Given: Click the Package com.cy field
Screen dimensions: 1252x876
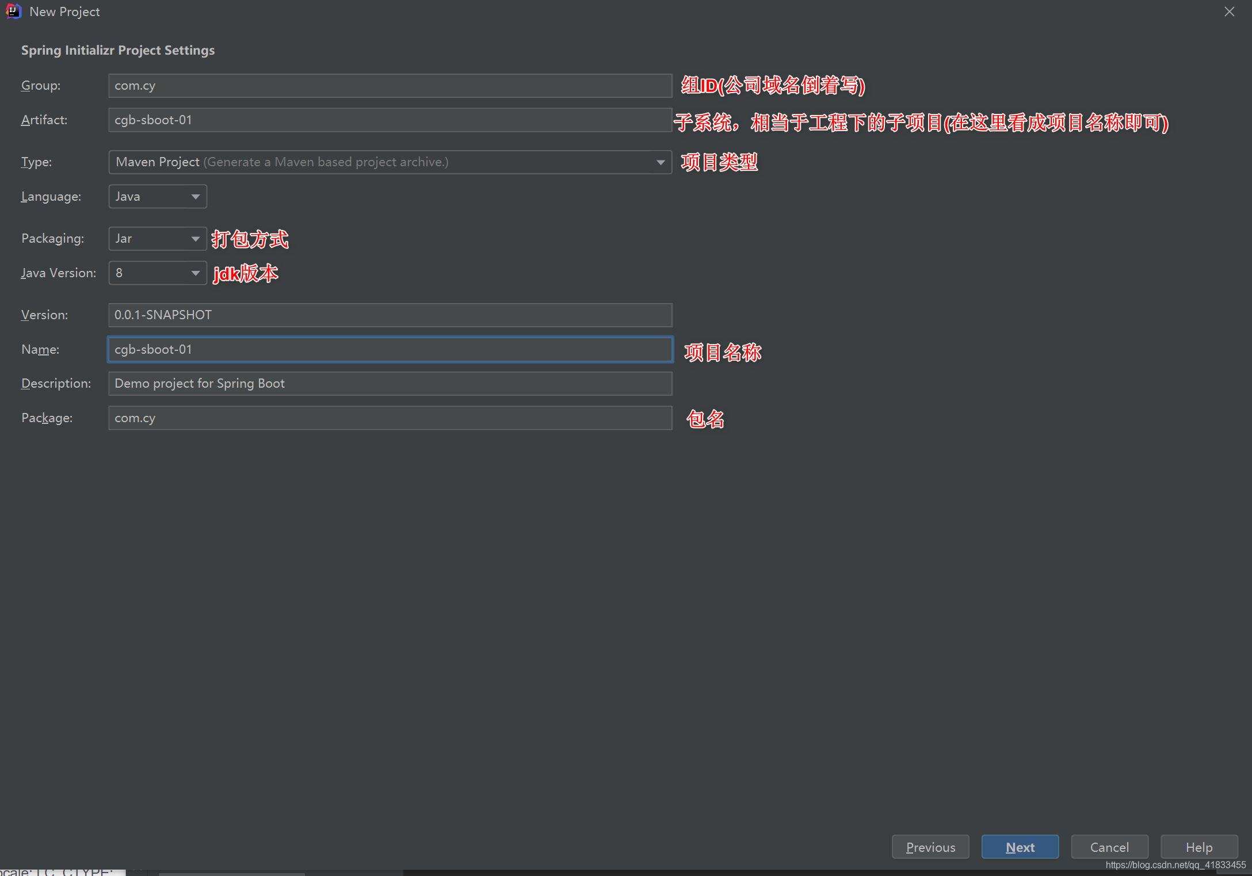Looking at the screenshot, I should [x=390, y=418].
